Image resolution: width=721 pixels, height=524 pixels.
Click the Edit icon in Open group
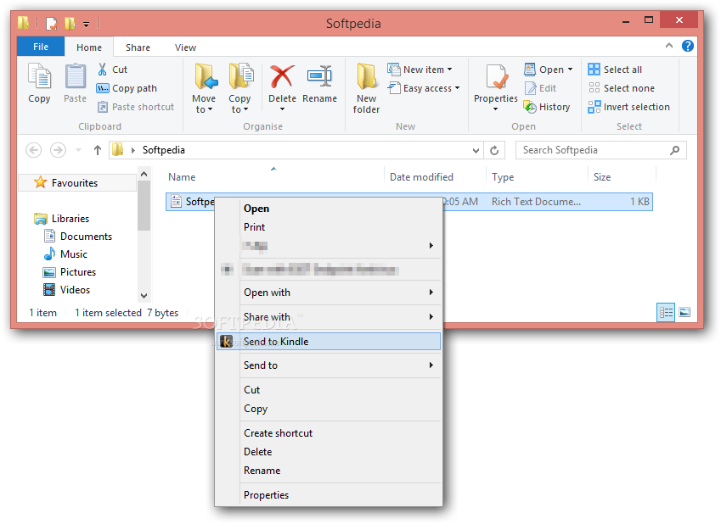click(x=530, y=88)
